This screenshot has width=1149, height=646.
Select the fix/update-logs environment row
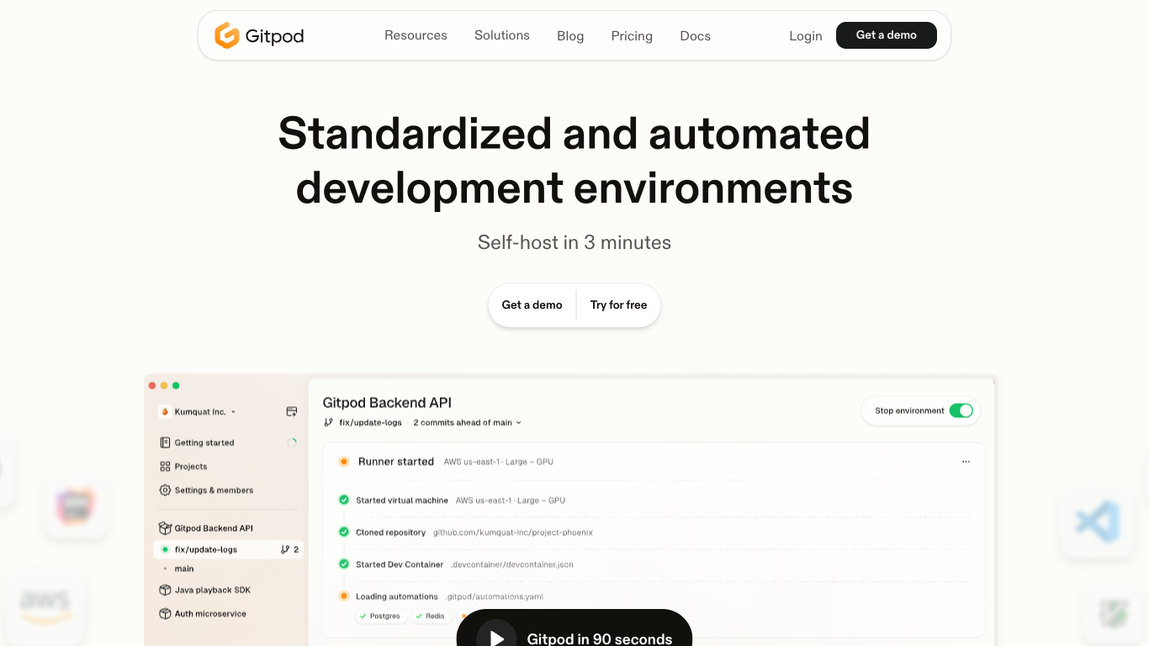click(229, 549)
